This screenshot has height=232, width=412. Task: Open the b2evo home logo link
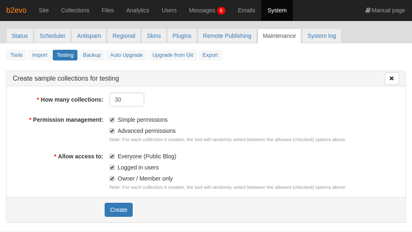click(x=16, y=10)
